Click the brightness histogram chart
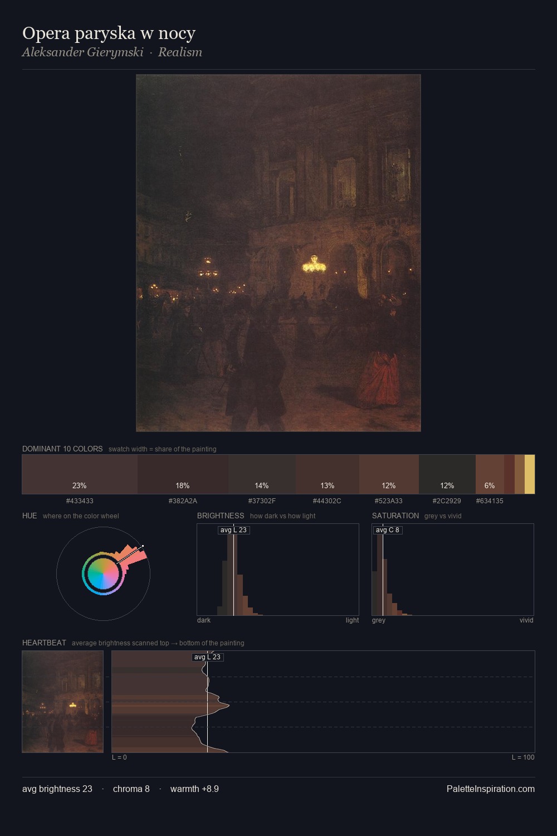Image resolution: width=557 pixels, height=836 pixels. pyautogui.click(x=278, y=570)
